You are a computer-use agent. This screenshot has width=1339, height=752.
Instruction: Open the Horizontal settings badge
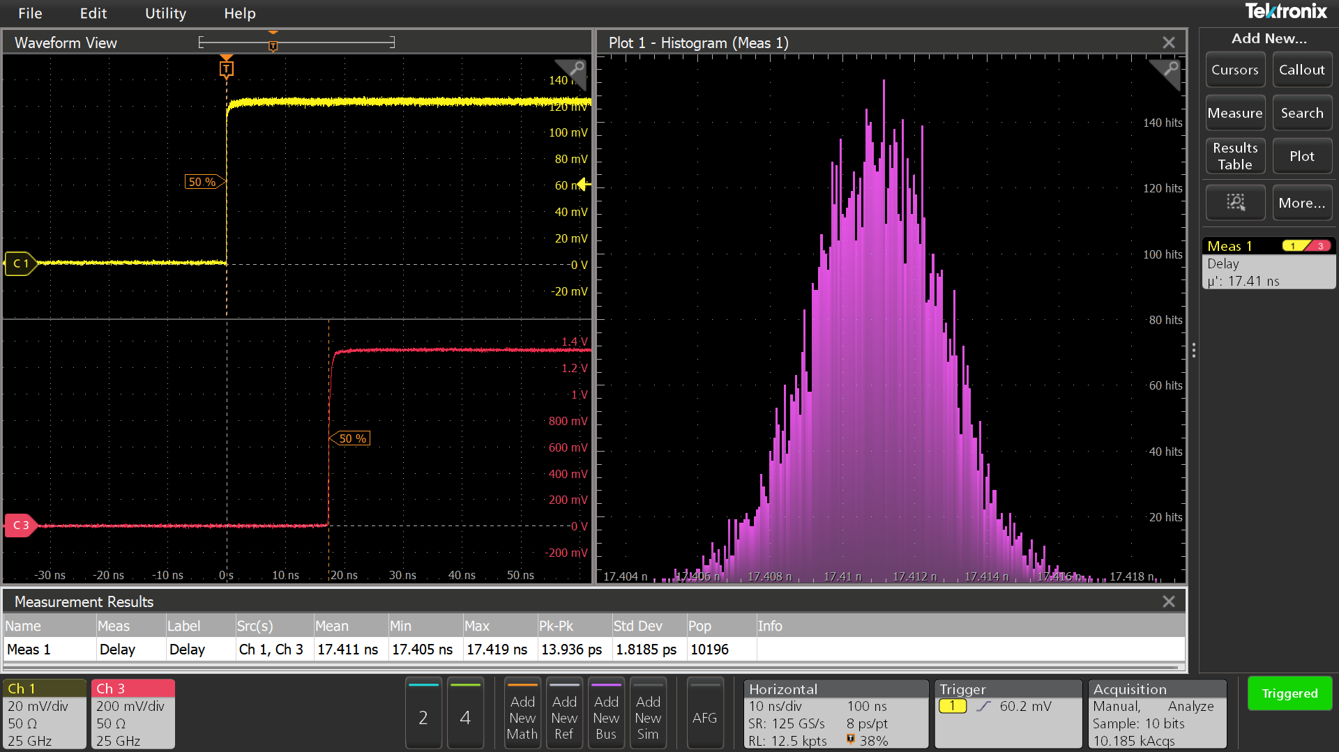click(x=836, y=714)
